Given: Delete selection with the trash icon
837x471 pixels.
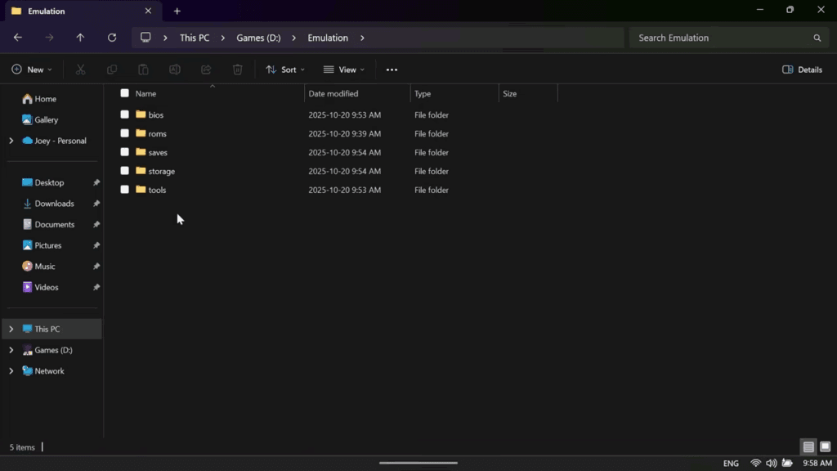Looking at the screenshot, I should (237, 70).
